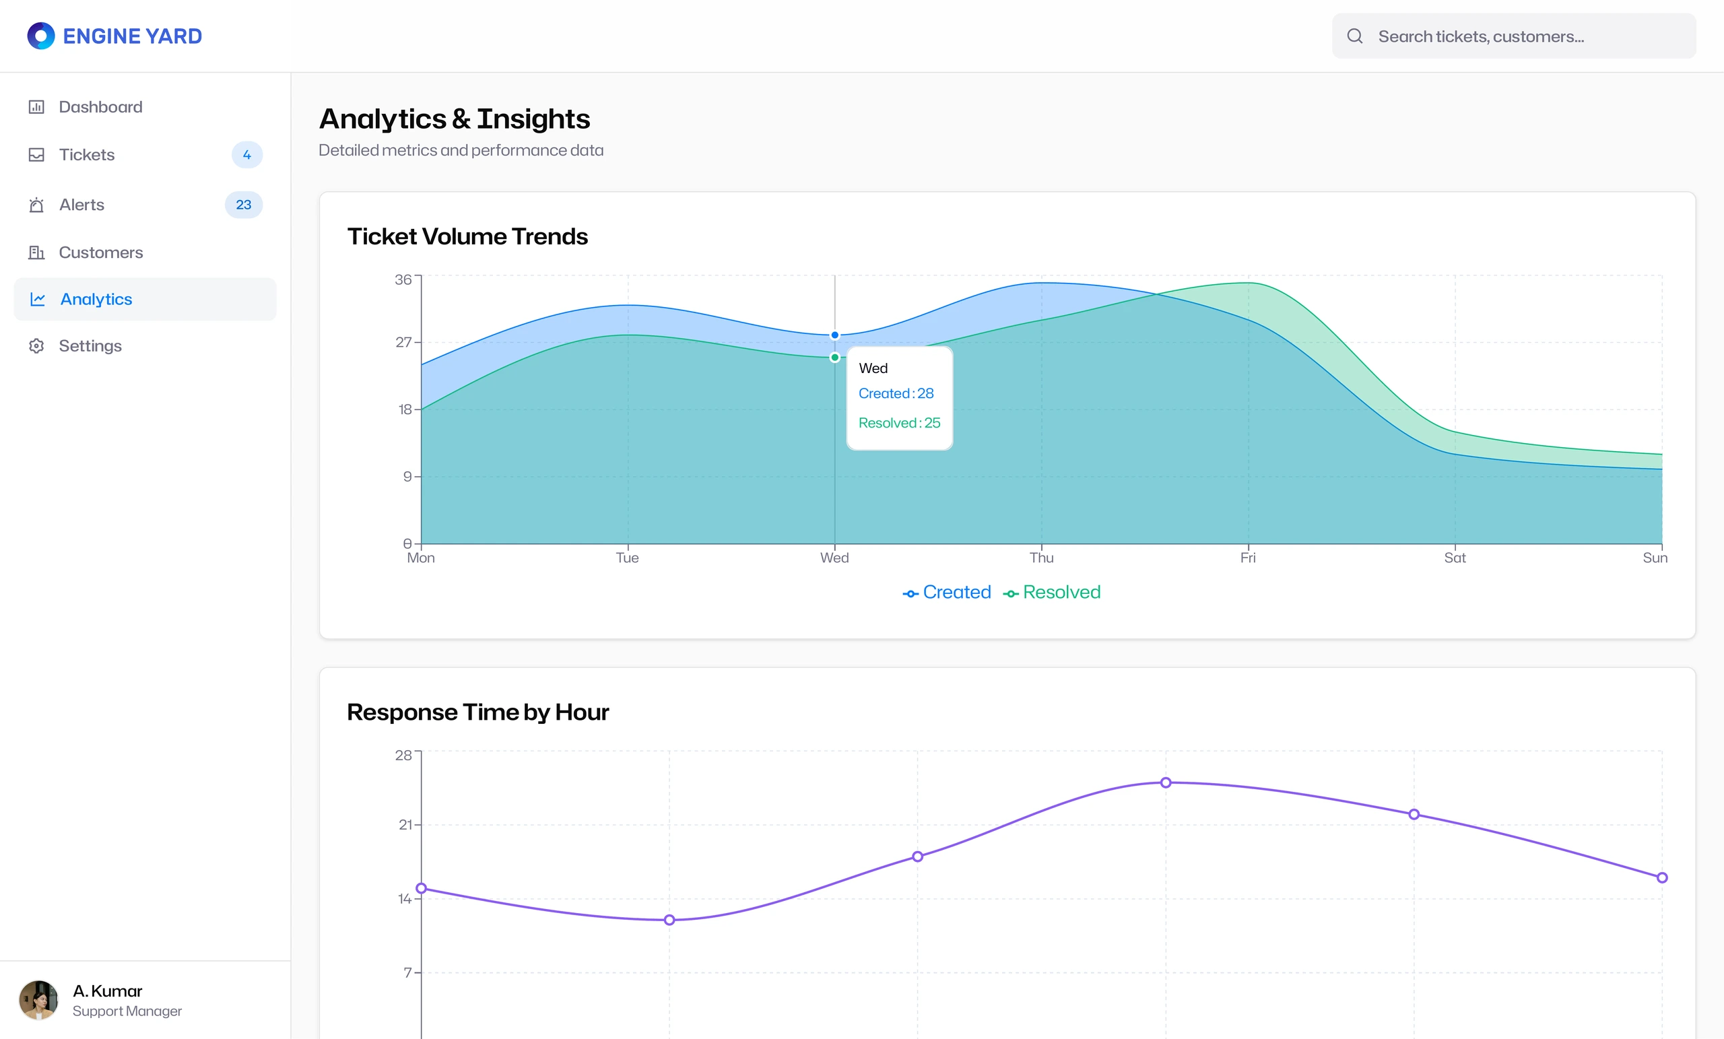The width and height of the screenshot is (1724, 1039).
Task: Click the Analytics line-chart icon
Action: pos(38,300)
